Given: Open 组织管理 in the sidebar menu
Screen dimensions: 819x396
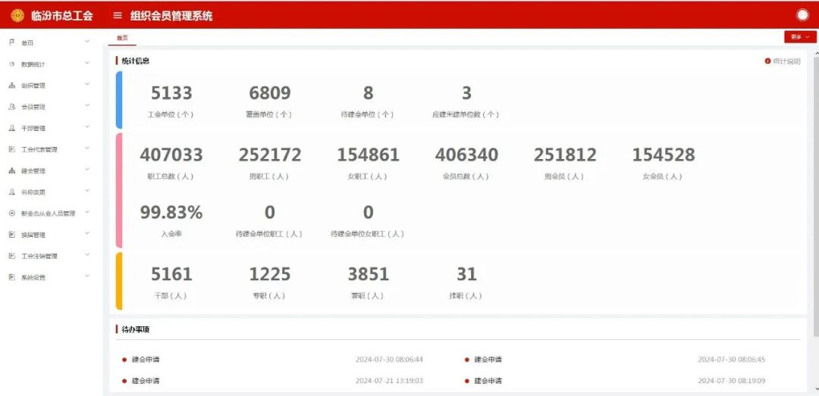Looking at the screenshot, I should (33, 86).
